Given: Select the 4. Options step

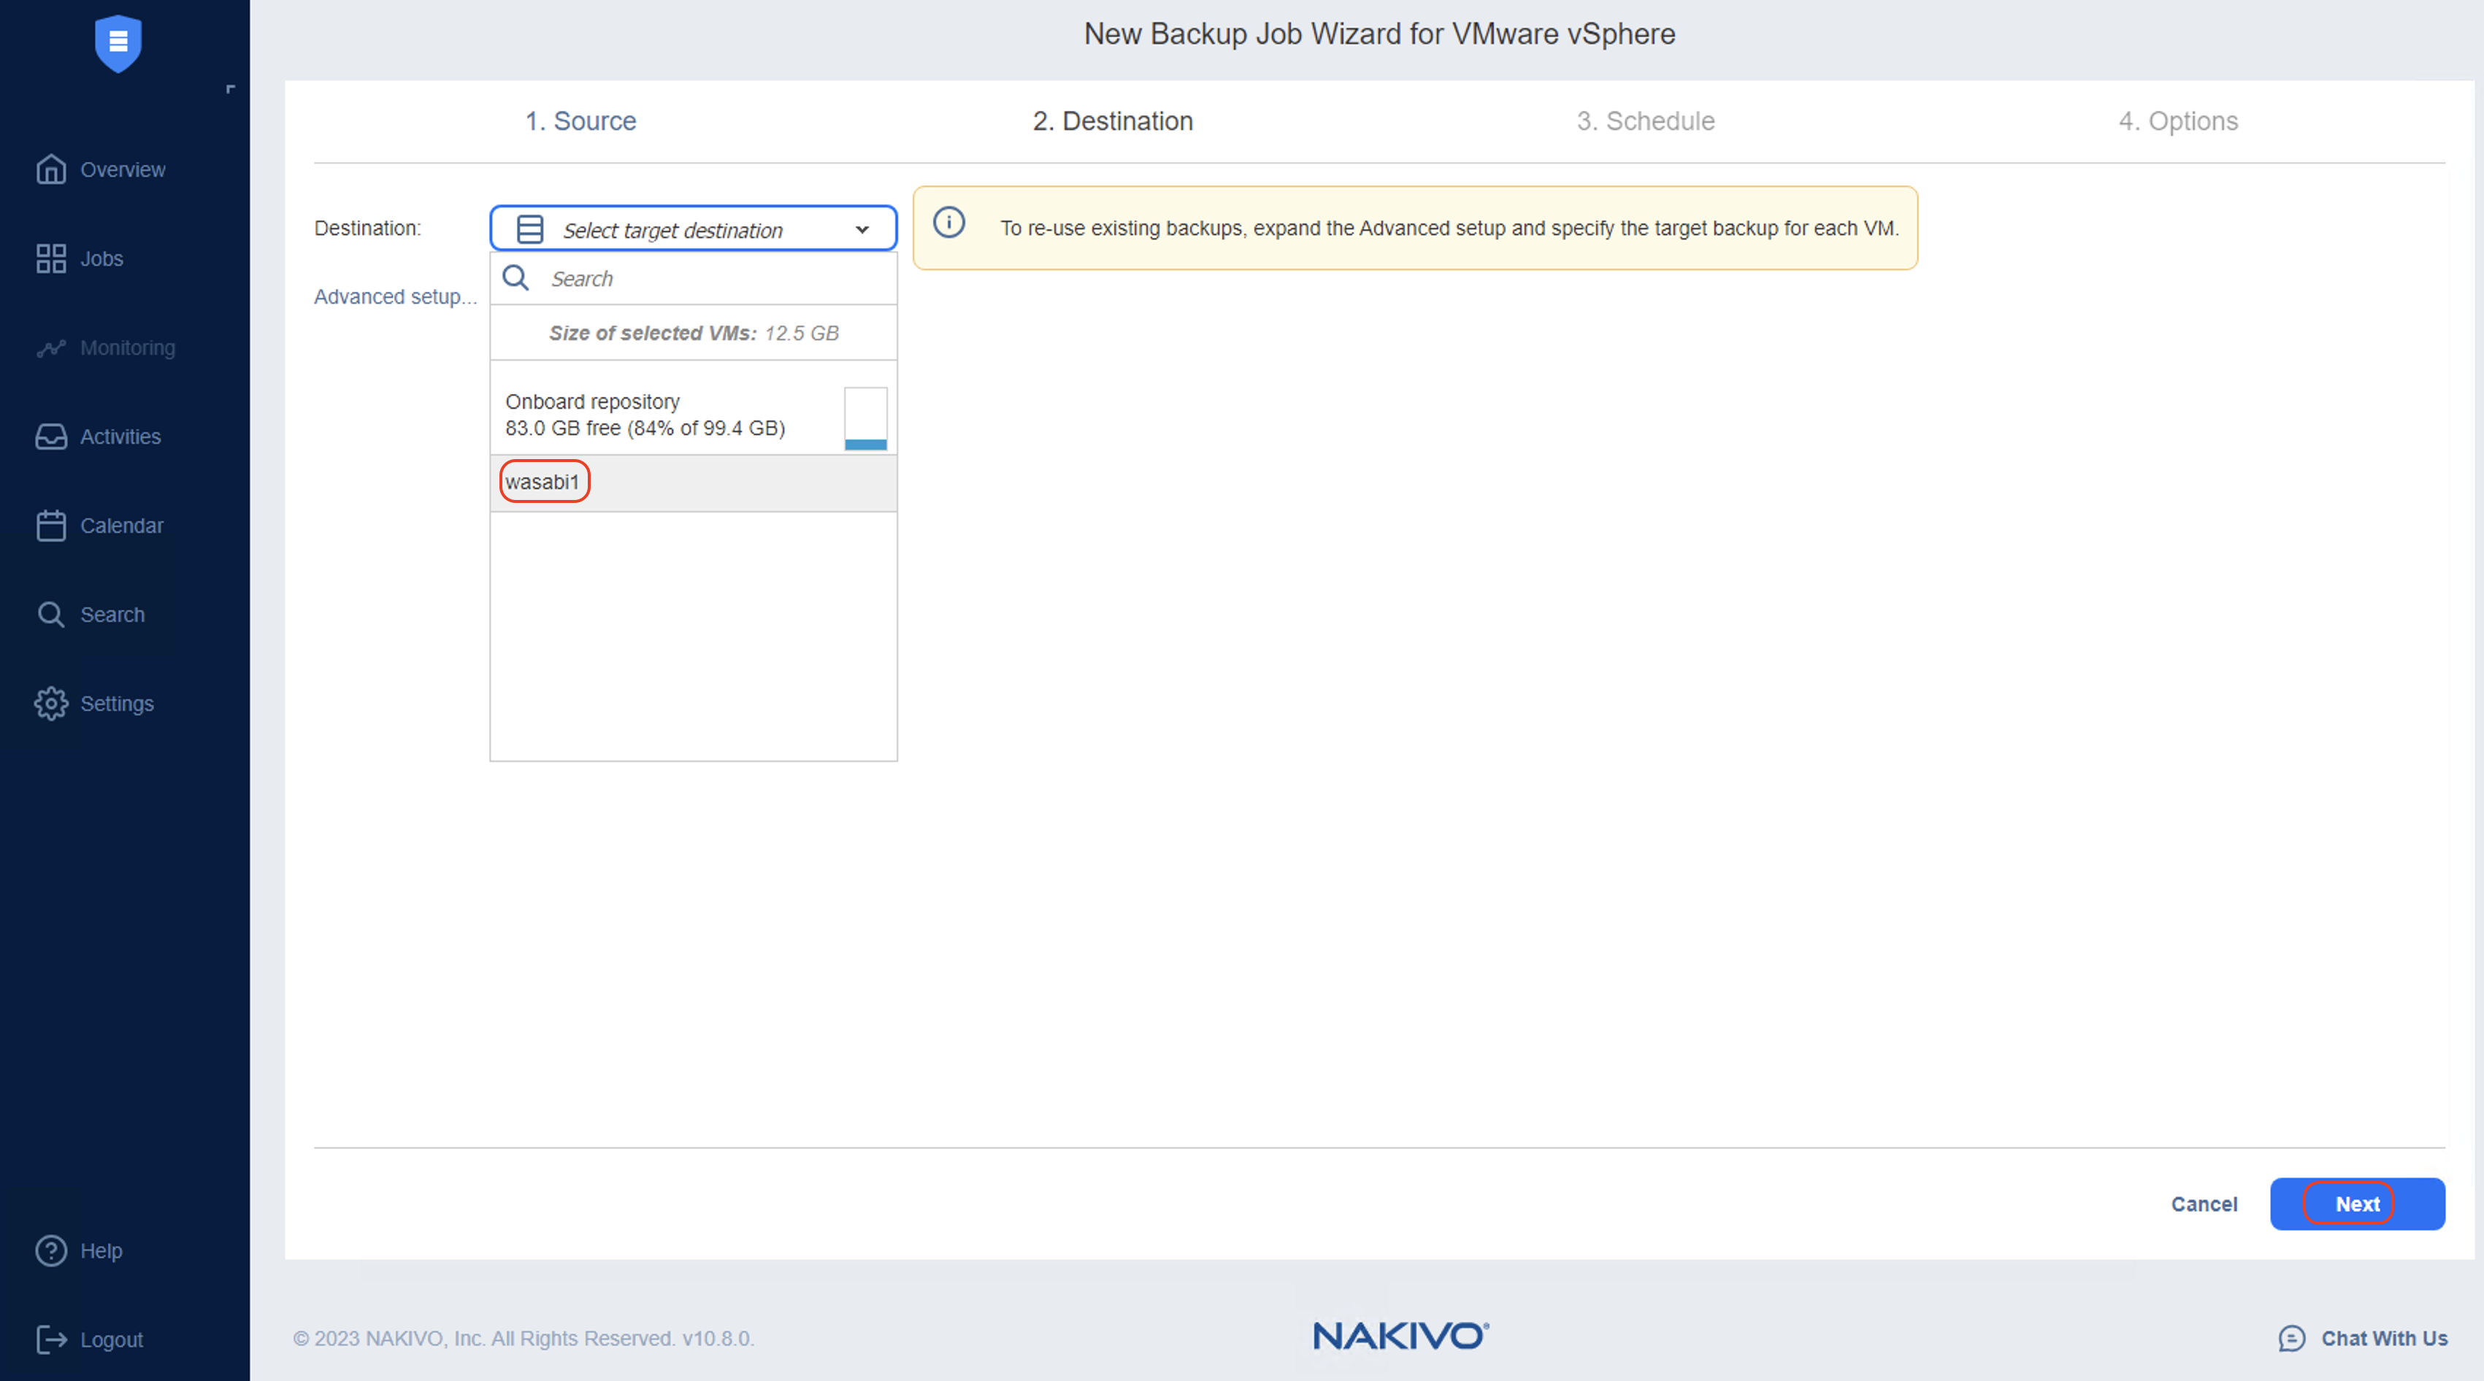Looking at the screenshot, I should pyautogui.click(x=2178, y=121).
